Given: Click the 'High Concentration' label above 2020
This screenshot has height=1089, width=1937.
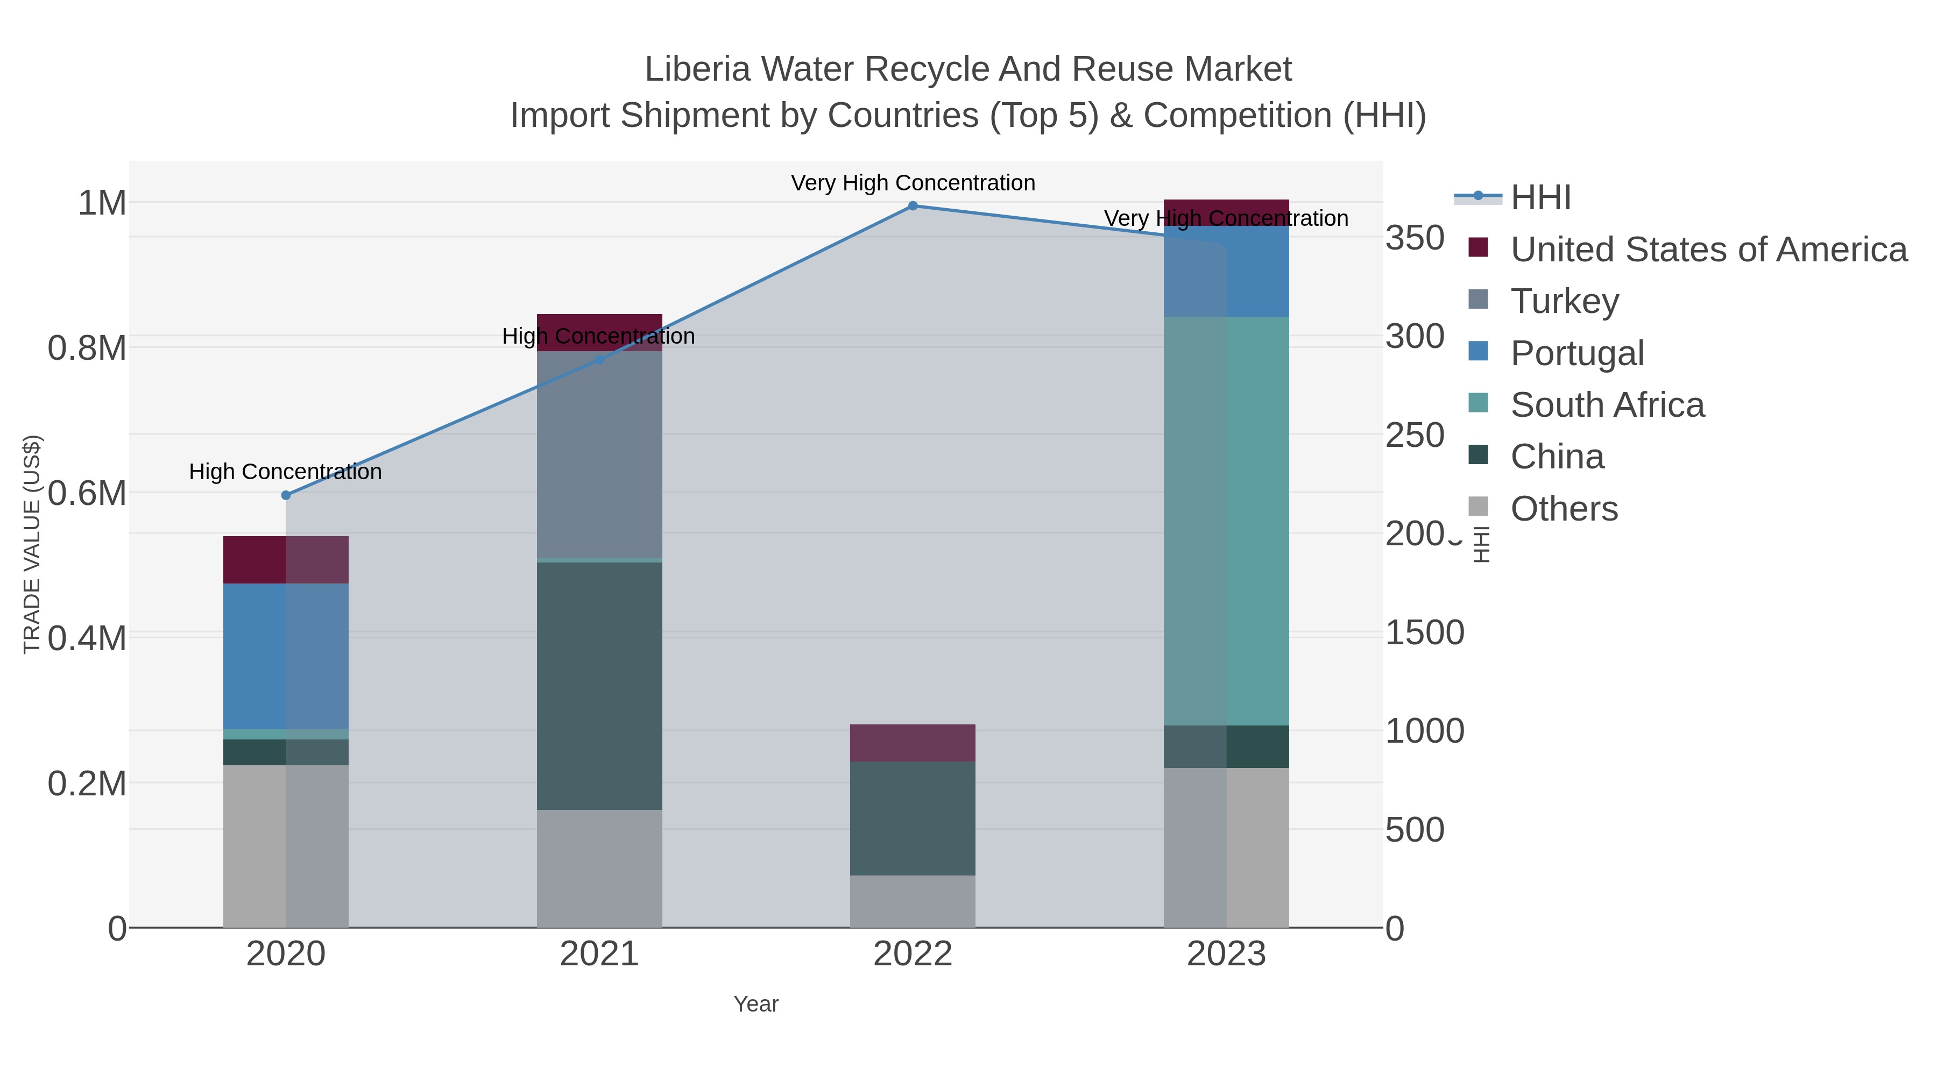Looking at the screenshot, I should click(286, 471).
